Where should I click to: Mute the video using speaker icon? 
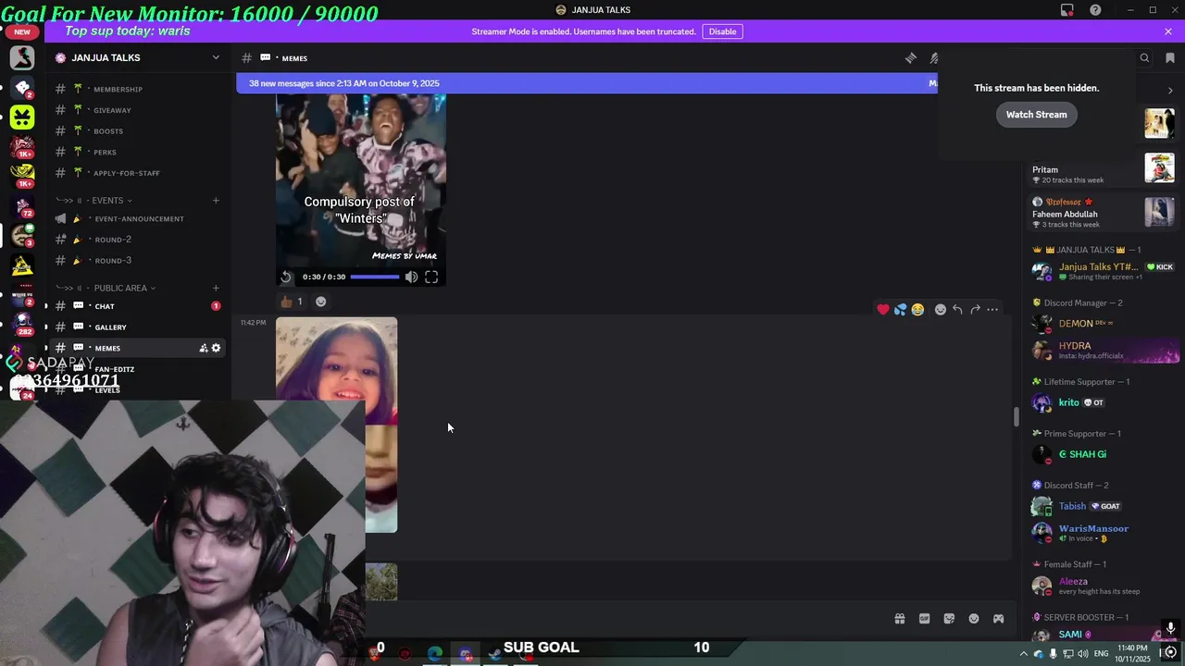click(411, 277)
